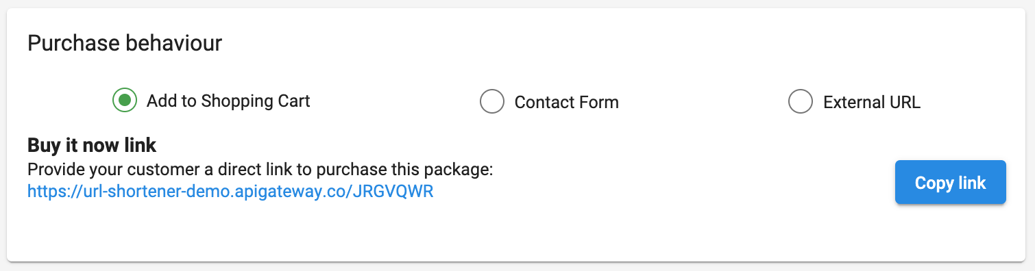Switch purchase behaviour to External URL
The height and width of the screenshot is (271, 1035).
[801, 102]
